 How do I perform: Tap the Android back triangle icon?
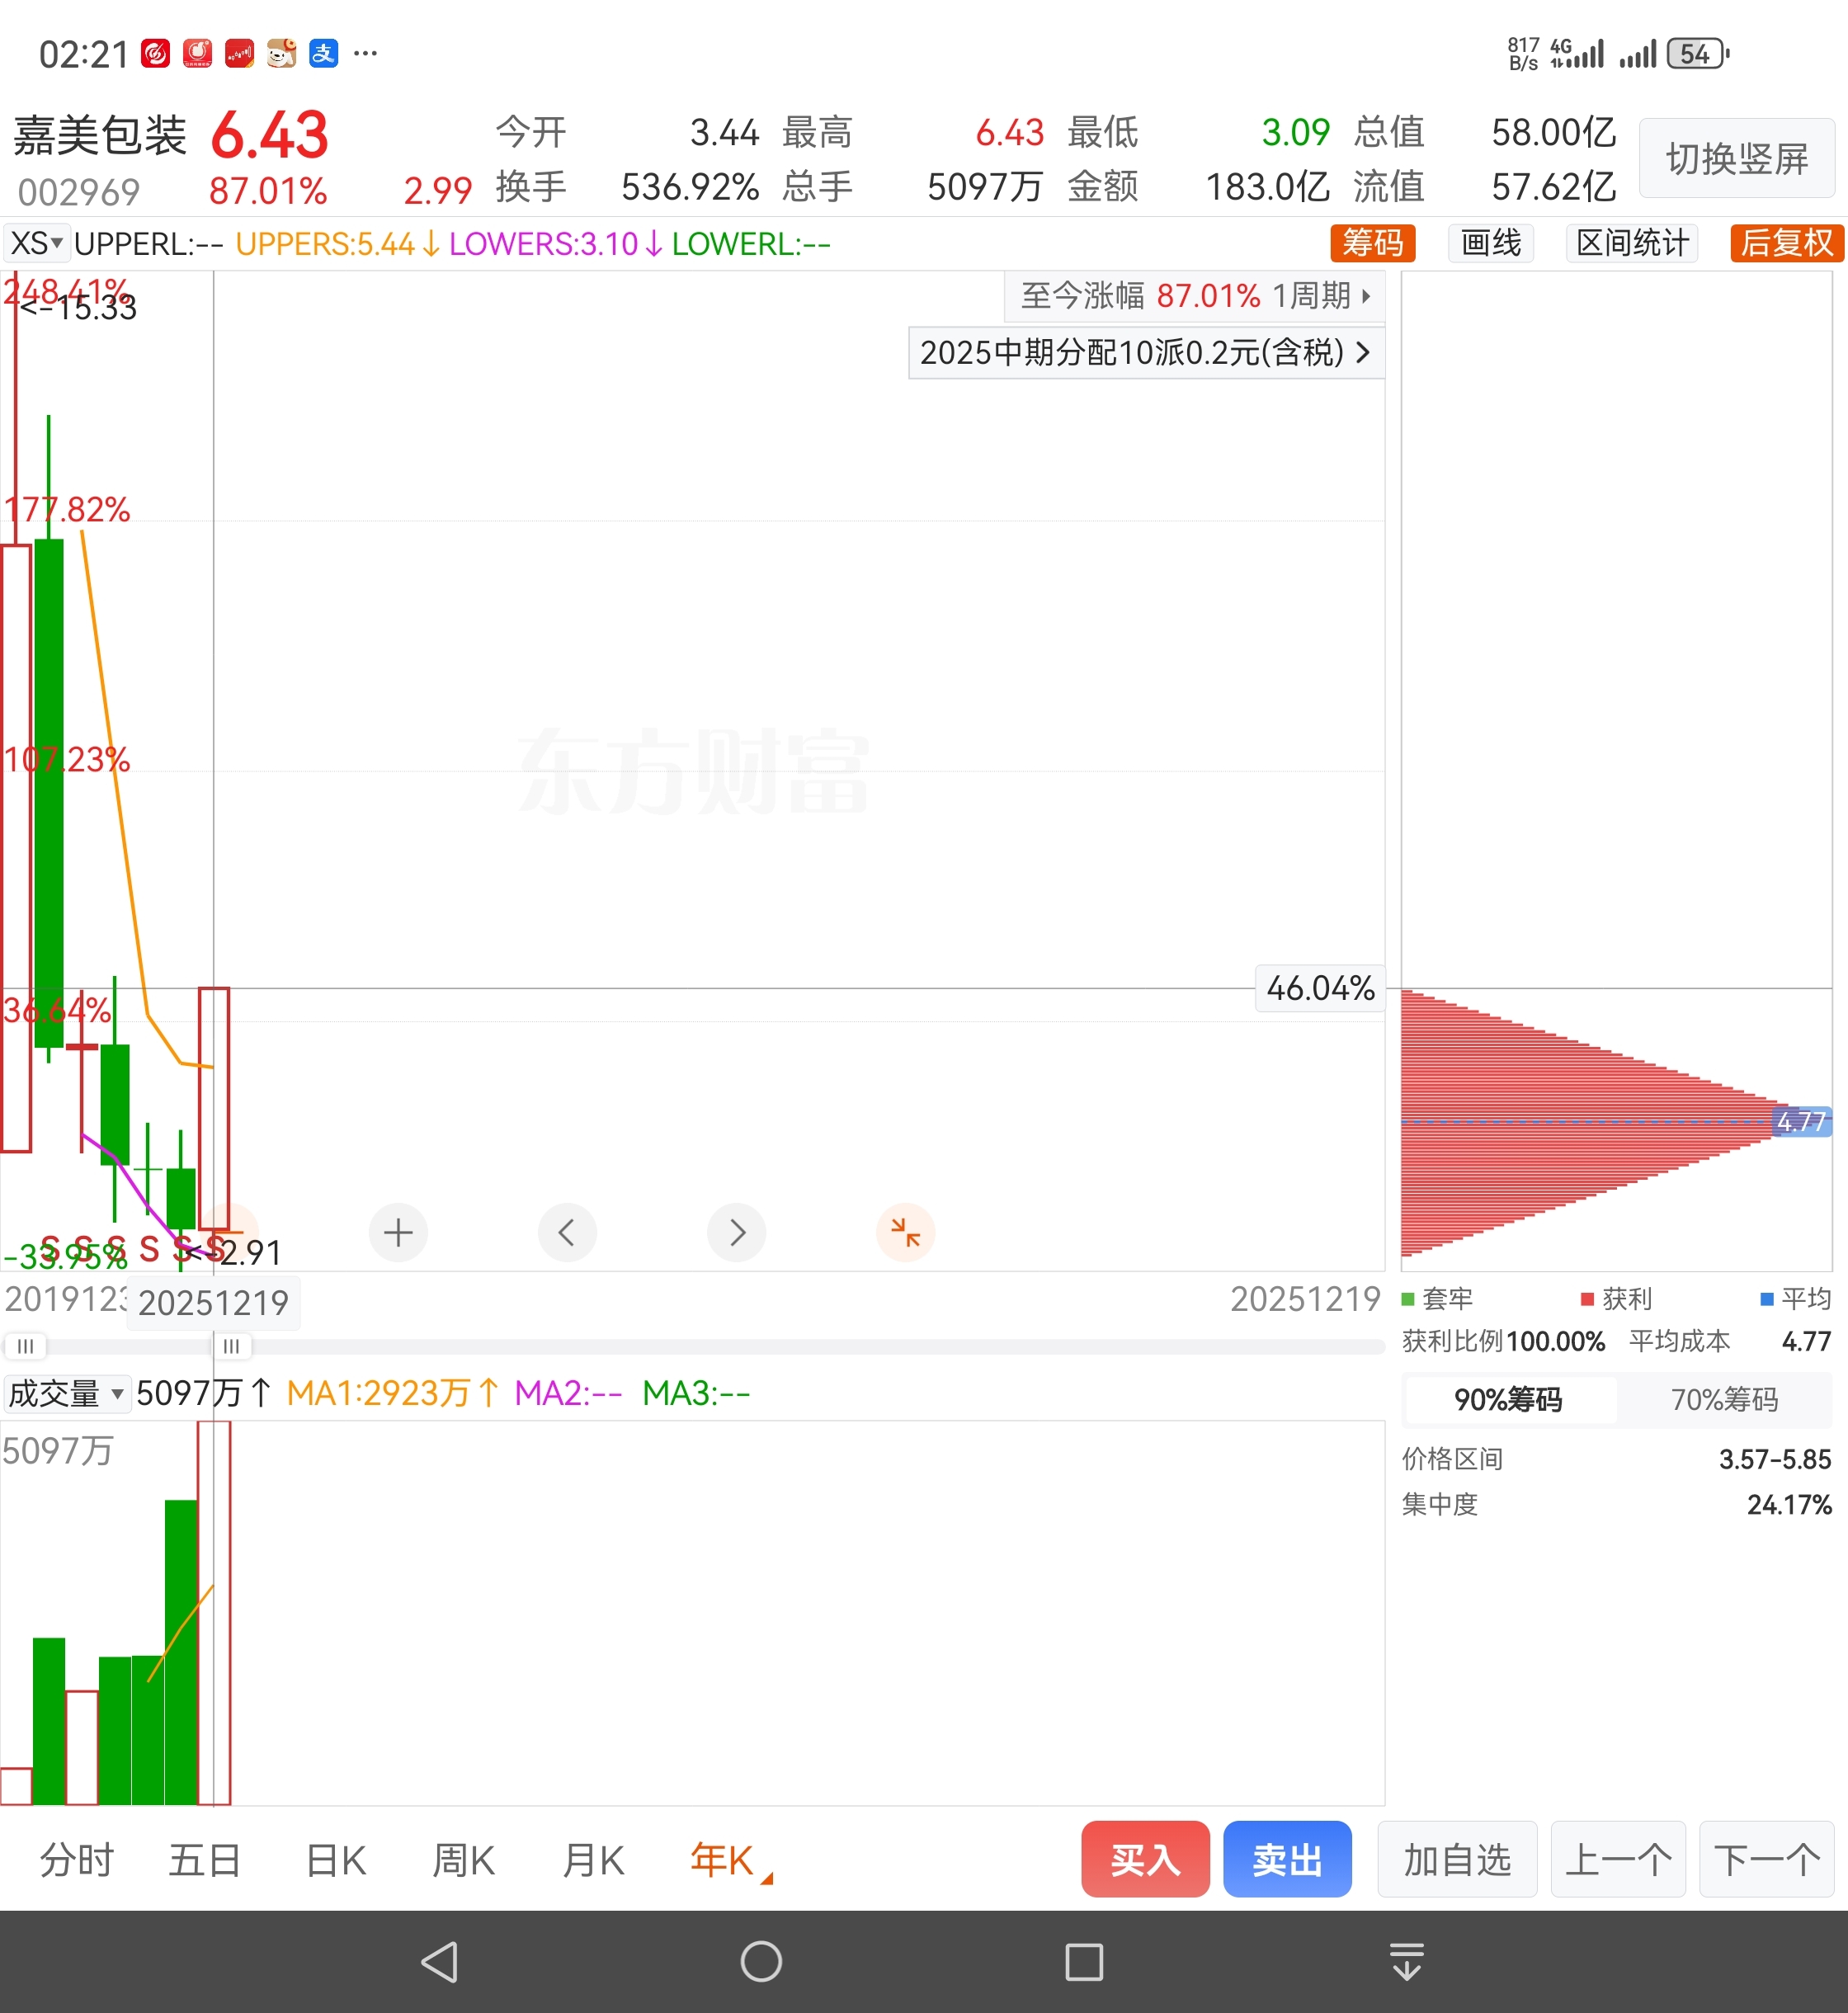pyautogui.click(x=440, y=1961)
